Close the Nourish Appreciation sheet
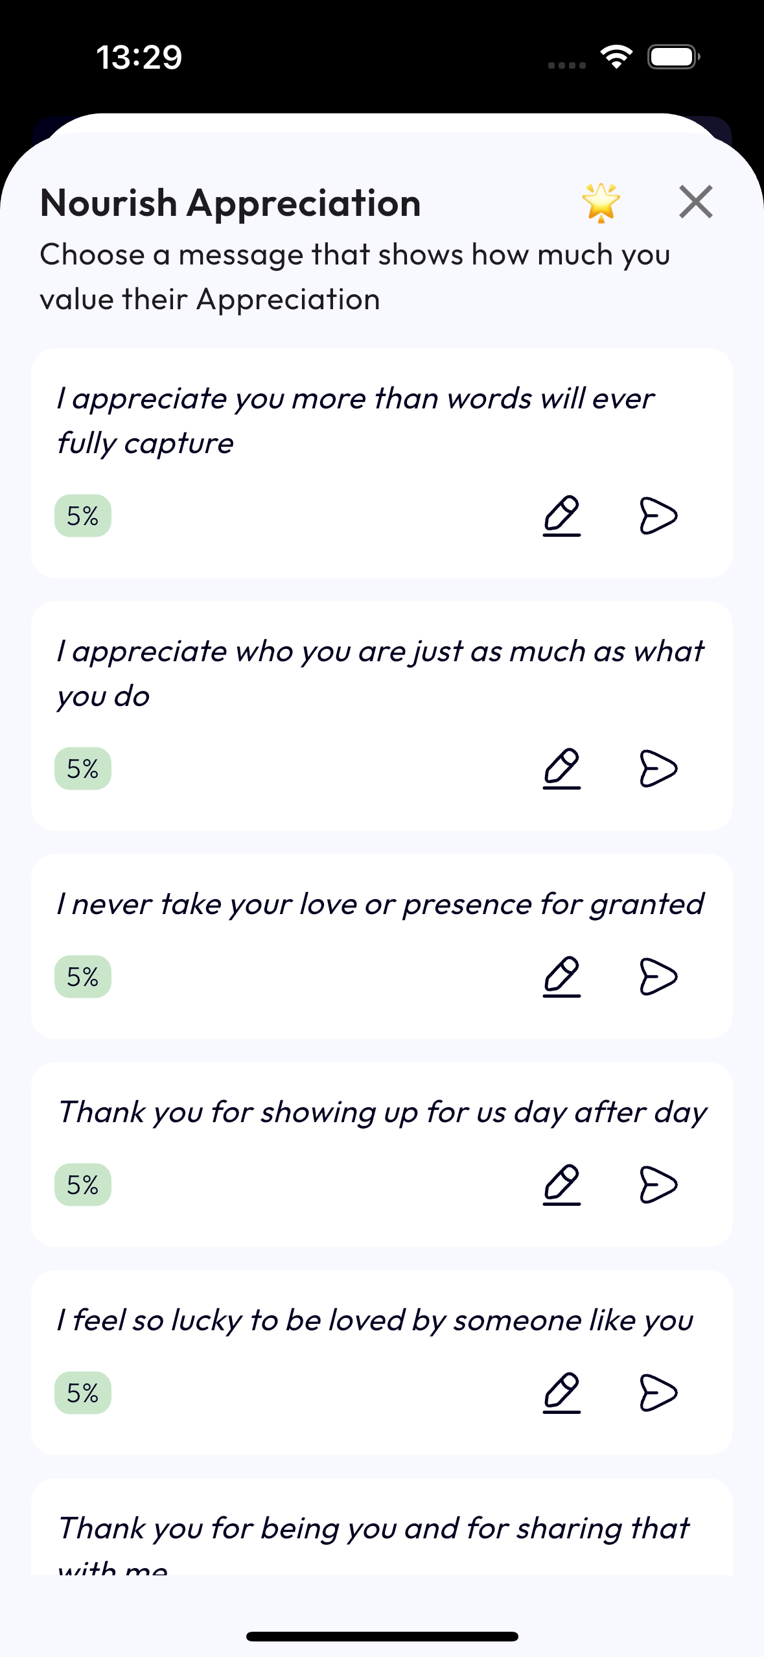 click(x=695, y=202)
